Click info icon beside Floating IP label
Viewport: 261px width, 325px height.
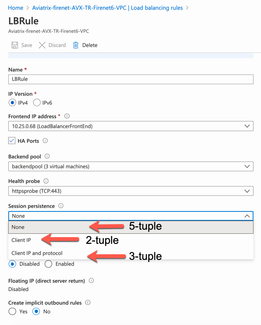[91, 281]
